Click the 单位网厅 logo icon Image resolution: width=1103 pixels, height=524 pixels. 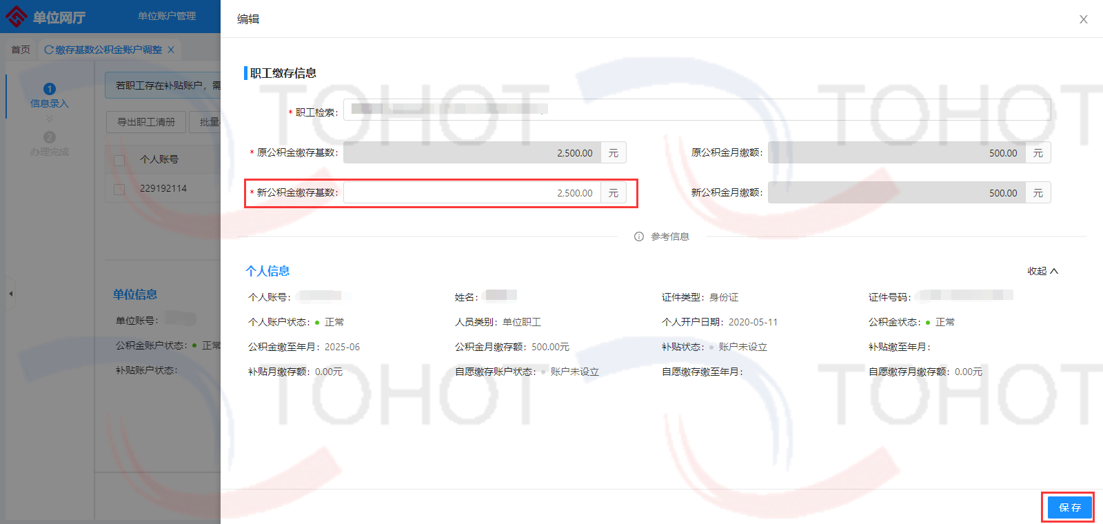[17, 17]
